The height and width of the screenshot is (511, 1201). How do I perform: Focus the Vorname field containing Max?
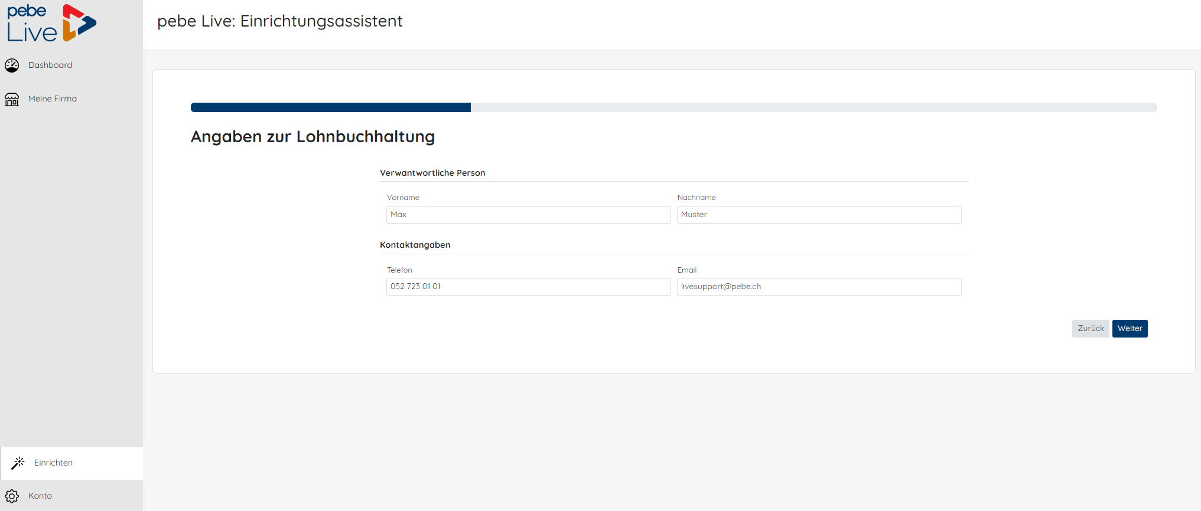coord(528,215)
